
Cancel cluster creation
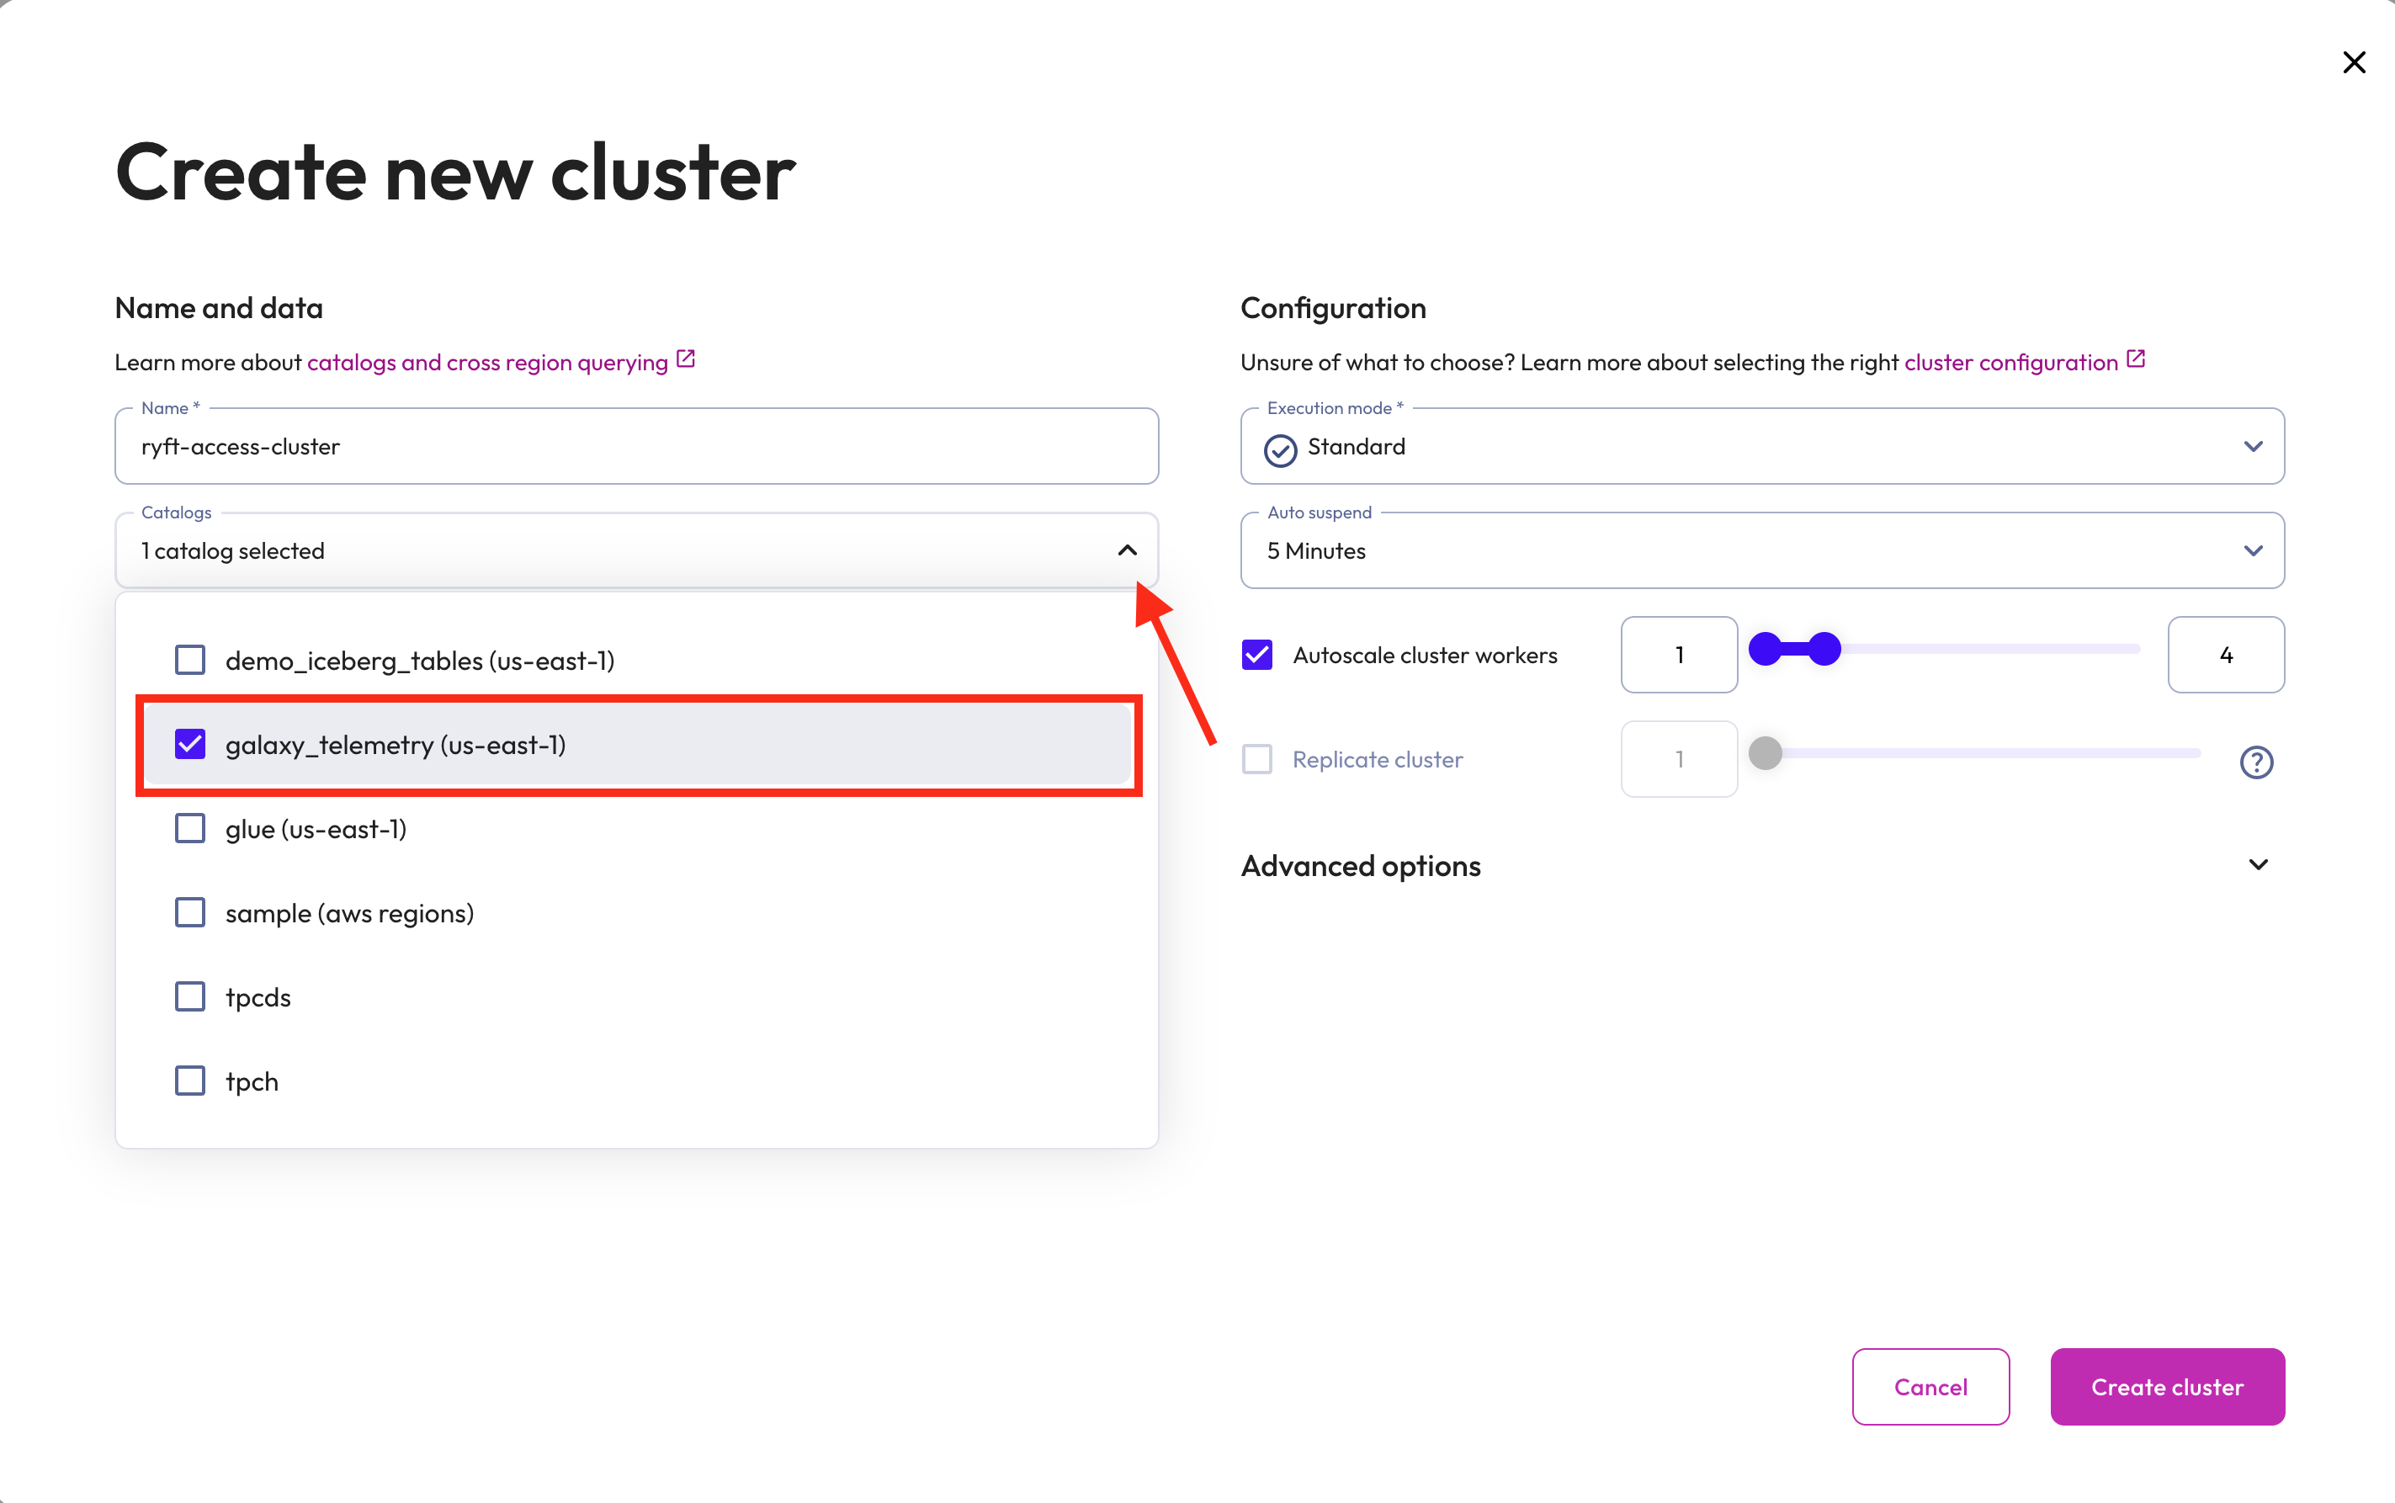point(1929,1387)
